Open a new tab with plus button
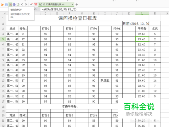The image size is (169, 127). [x=77, y=4]
